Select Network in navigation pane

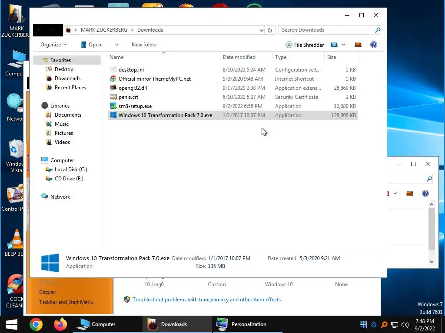coord(60,197)
